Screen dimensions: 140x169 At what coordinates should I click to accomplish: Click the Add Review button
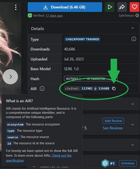113,121
